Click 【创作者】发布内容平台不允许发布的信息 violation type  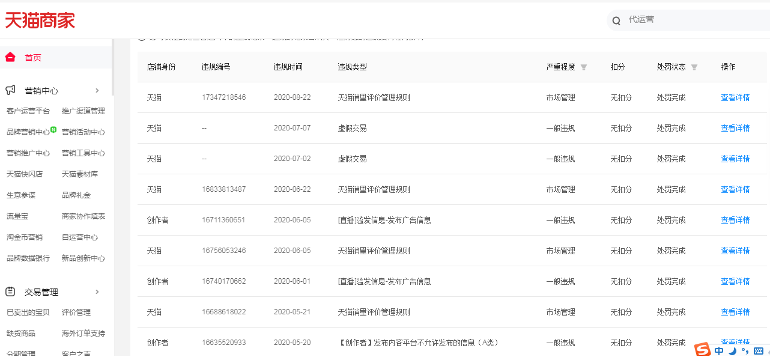point(419,343)
